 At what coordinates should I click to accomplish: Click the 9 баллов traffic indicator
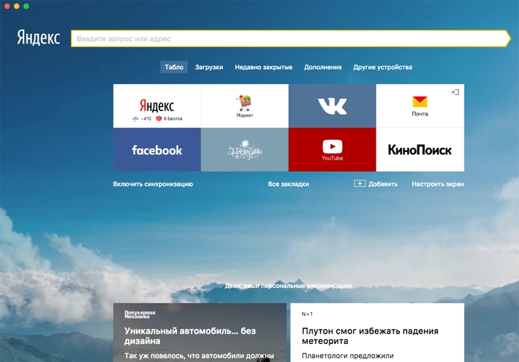click(x=169, y=119)
